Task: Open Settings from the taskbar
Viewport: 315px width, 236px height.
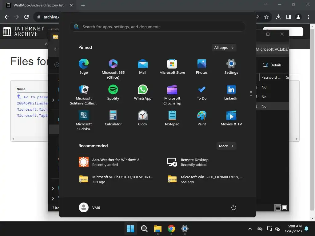Action: pos(185,229)
